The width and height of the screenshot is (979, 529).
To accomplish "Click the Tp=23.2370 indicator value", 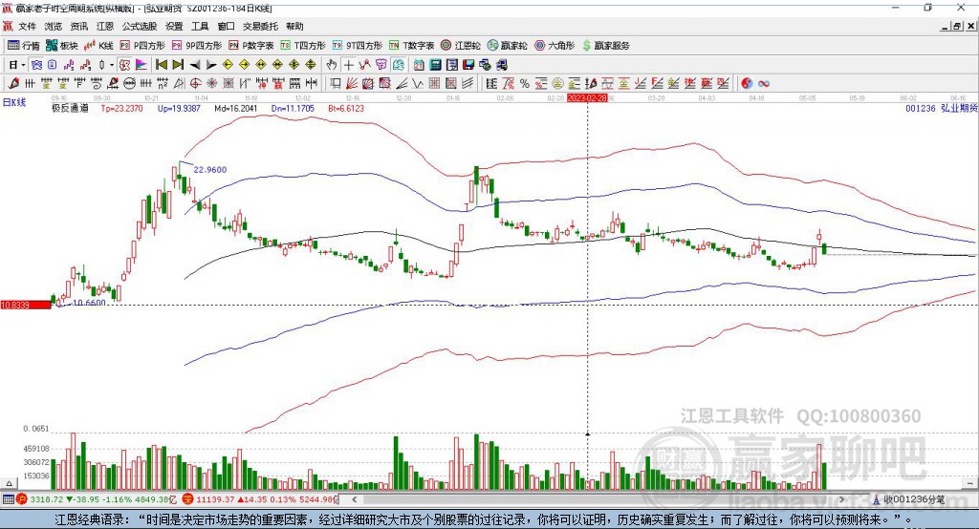I will (x=121, y=108).
